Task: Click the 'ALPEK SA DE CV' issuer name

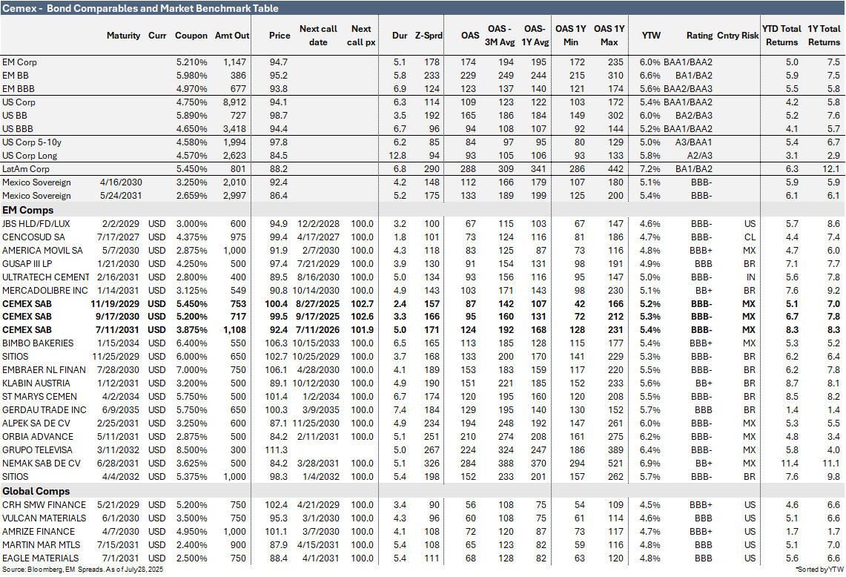Action: point(36,423)
